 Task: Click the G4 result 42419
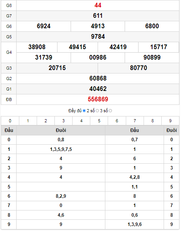click(118, 47)
